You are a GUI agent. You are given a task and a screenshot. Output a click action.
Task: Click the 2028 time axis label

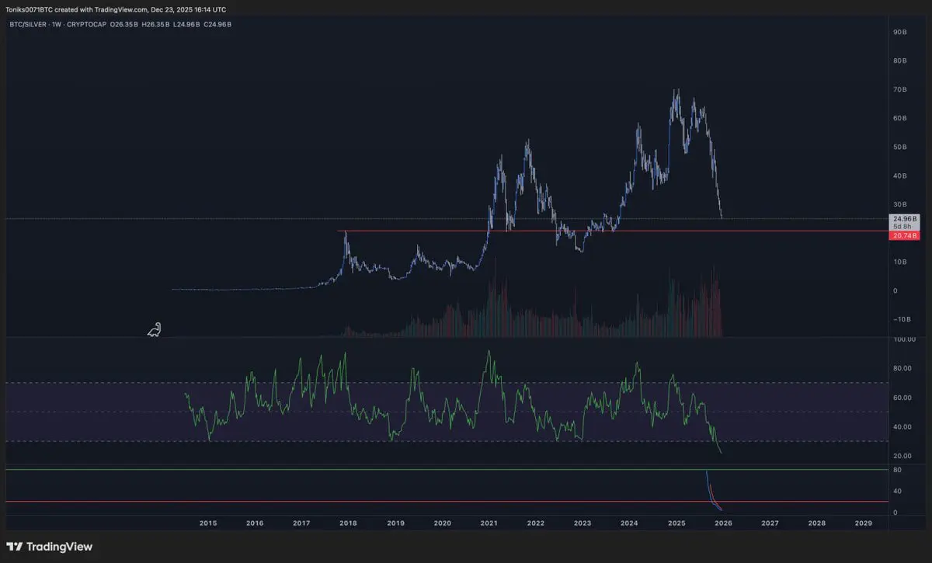pos(816,523)
